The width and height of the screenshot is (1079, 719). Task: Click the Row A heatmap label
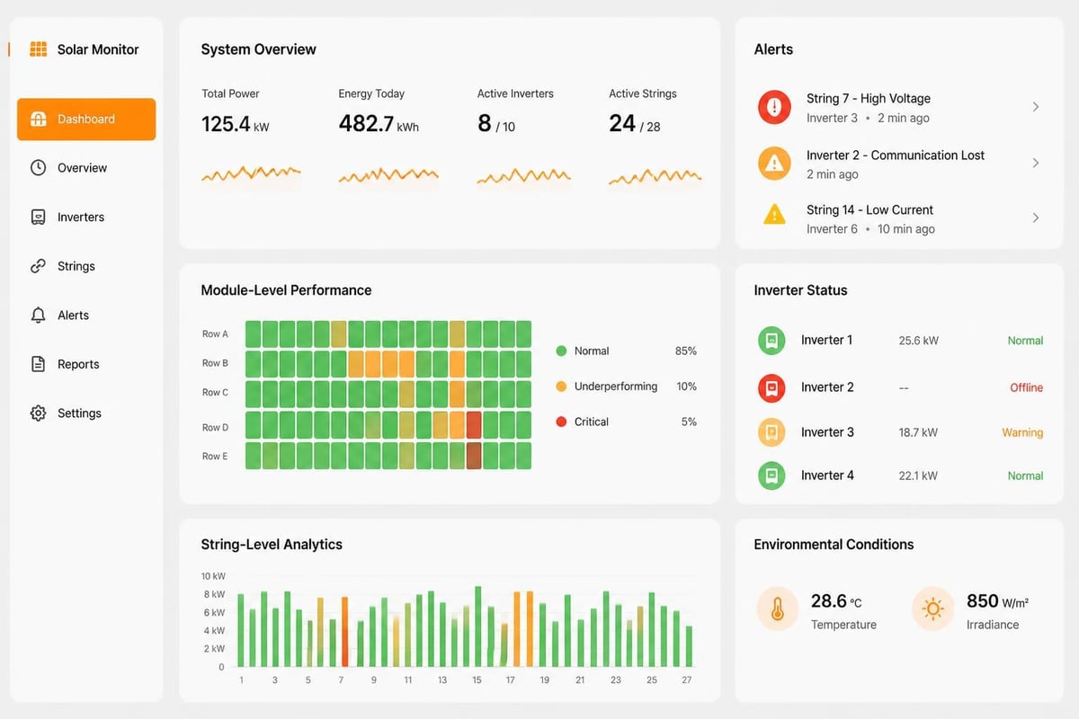(x=215, y=334)
